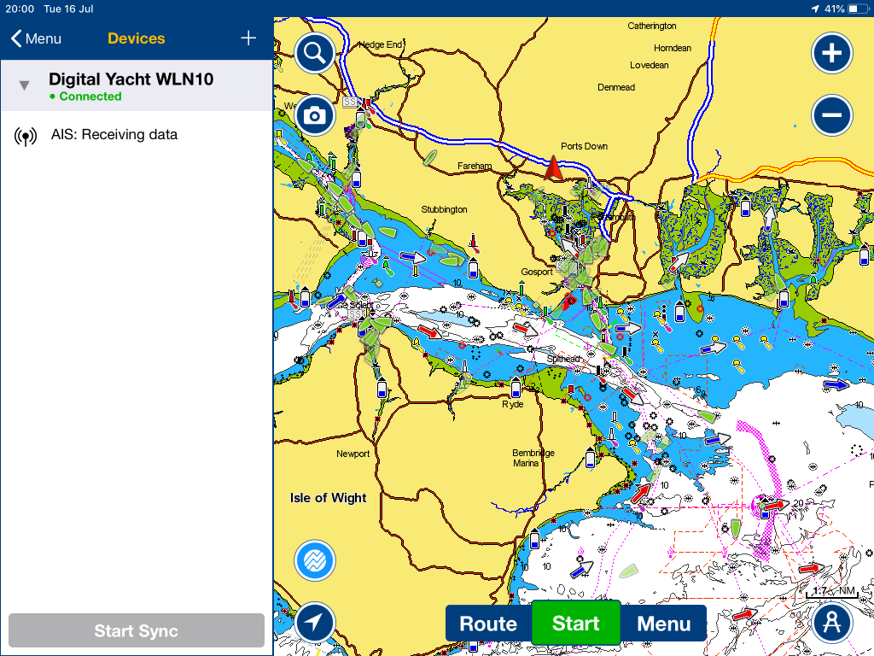Tap the Start Sync control

(x=137, y=630)
